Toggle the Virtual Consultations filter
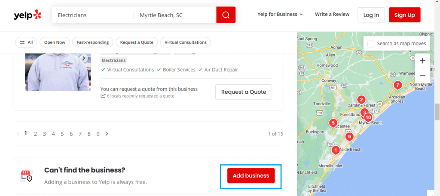Viewport: 440px width, 196px height. (x=186, y=42)
